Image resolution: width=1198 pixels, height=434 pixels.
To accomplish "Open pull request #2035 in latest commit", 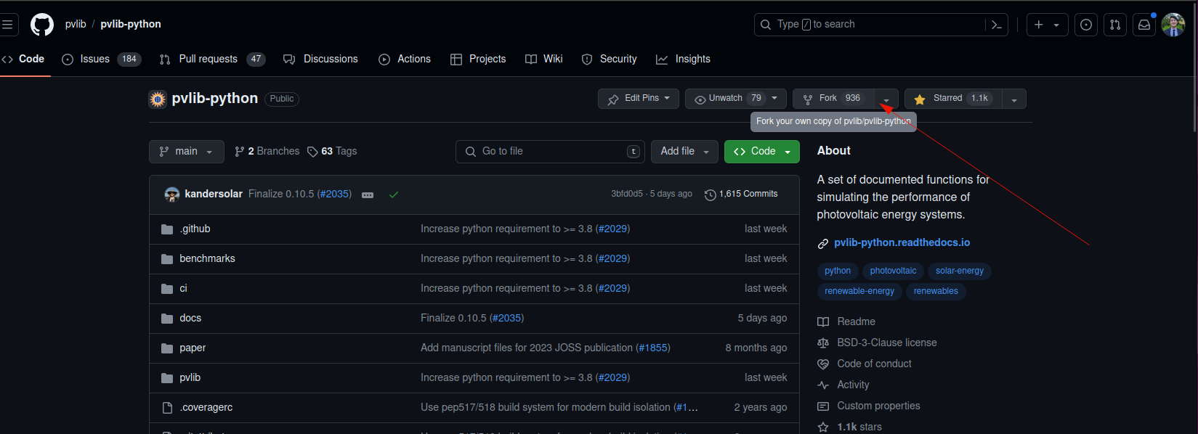I will pos(334,195).
